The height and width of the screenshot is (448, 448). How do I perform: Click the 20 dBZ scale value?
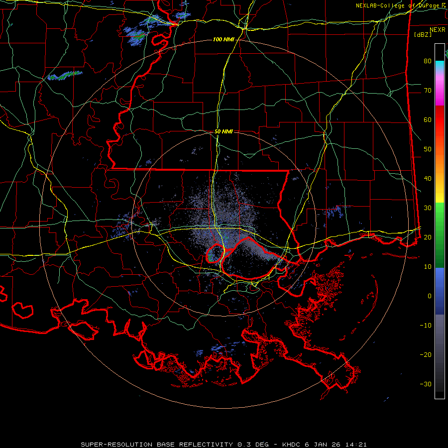pyautogui.click(x=428, y=237)
